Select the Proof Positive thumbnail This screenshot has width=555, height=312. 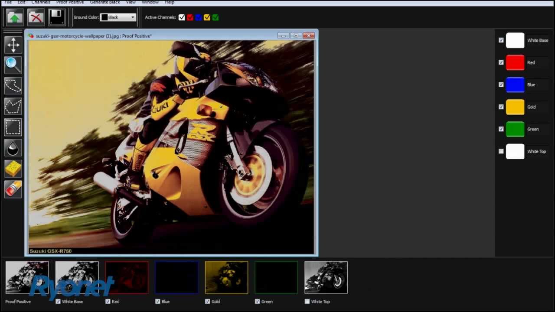point(27,277)
